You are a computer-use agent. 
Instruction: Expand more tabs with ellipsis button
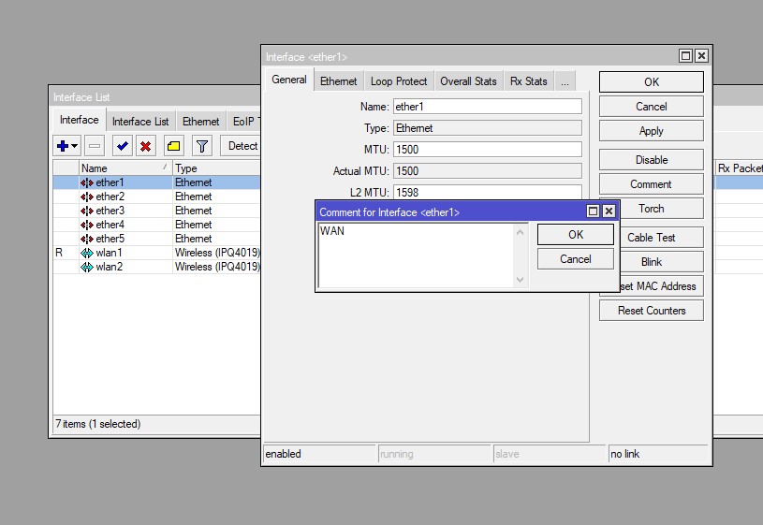565,81
